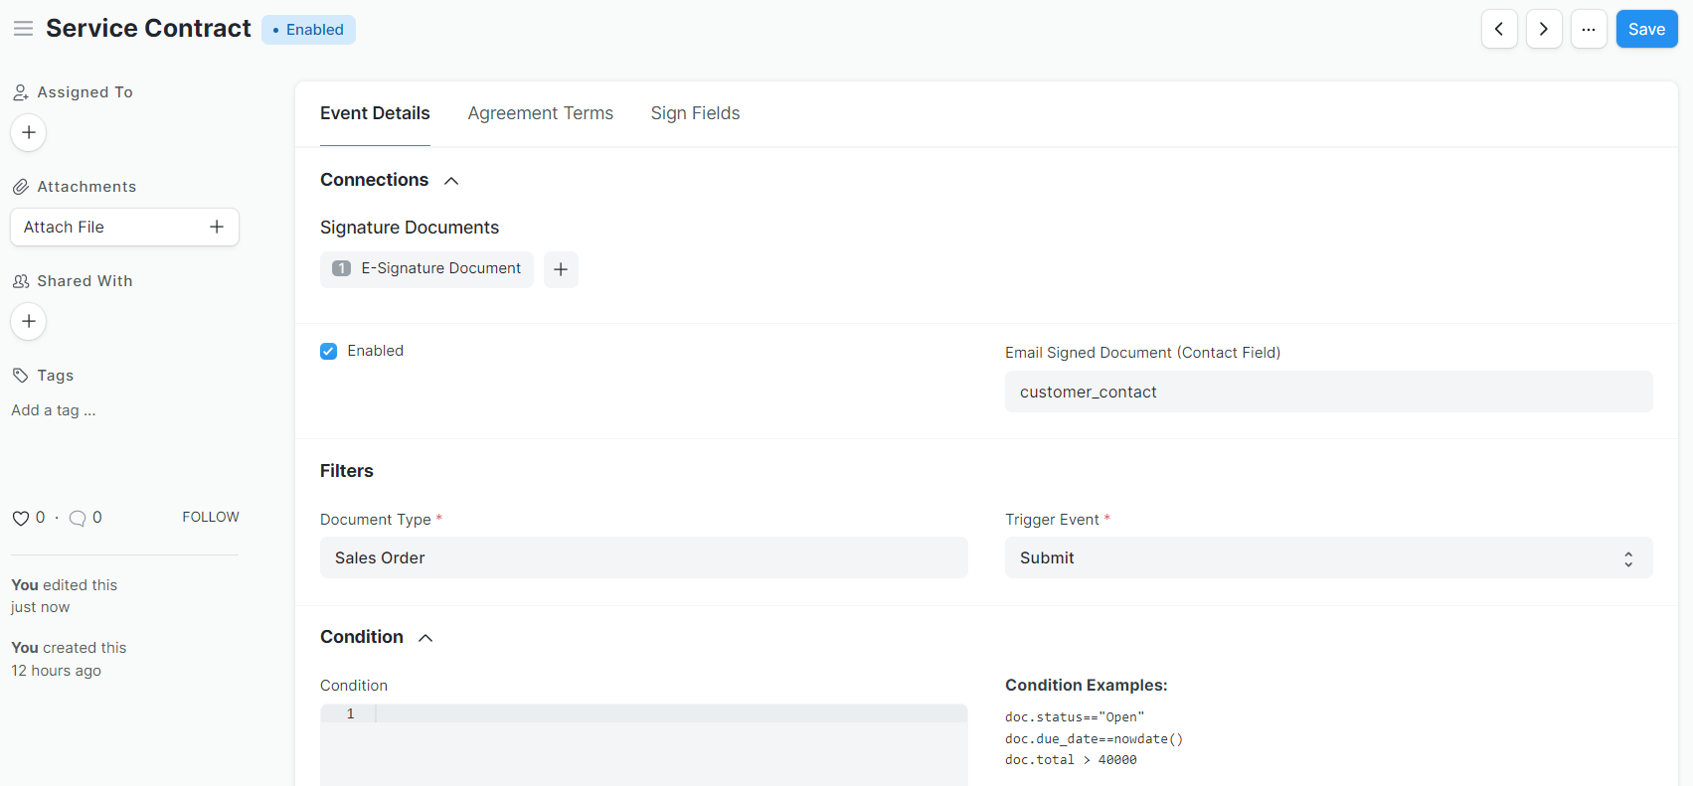Switch to the Sign Fields tab
Screen dimensions: 1693x786
pos(695,113)
